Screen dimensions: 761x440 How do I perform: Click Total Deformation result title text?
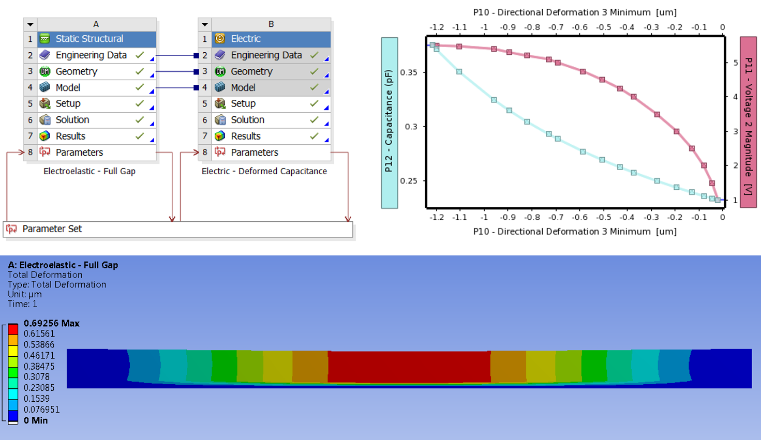(45, 275)
